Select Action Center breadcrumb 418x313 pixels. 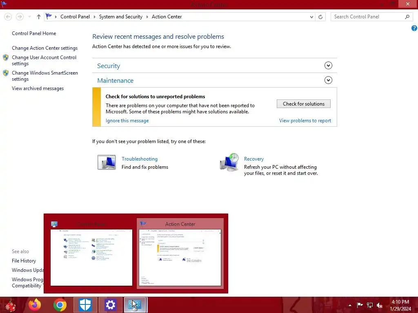167,16
